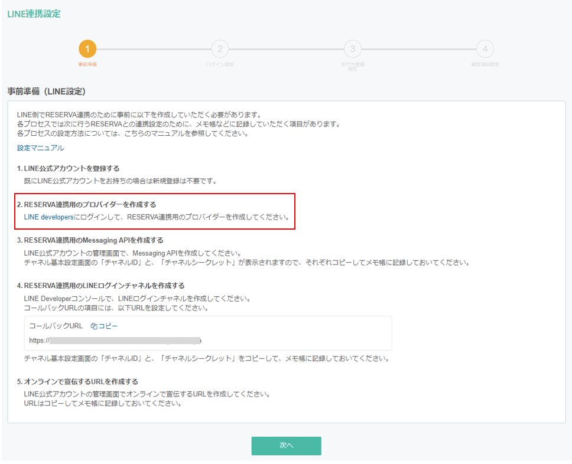Click the heading 2. RESERVA連携用のプロバイダーを作成する
572x464 pixels.
pos(86,205)
